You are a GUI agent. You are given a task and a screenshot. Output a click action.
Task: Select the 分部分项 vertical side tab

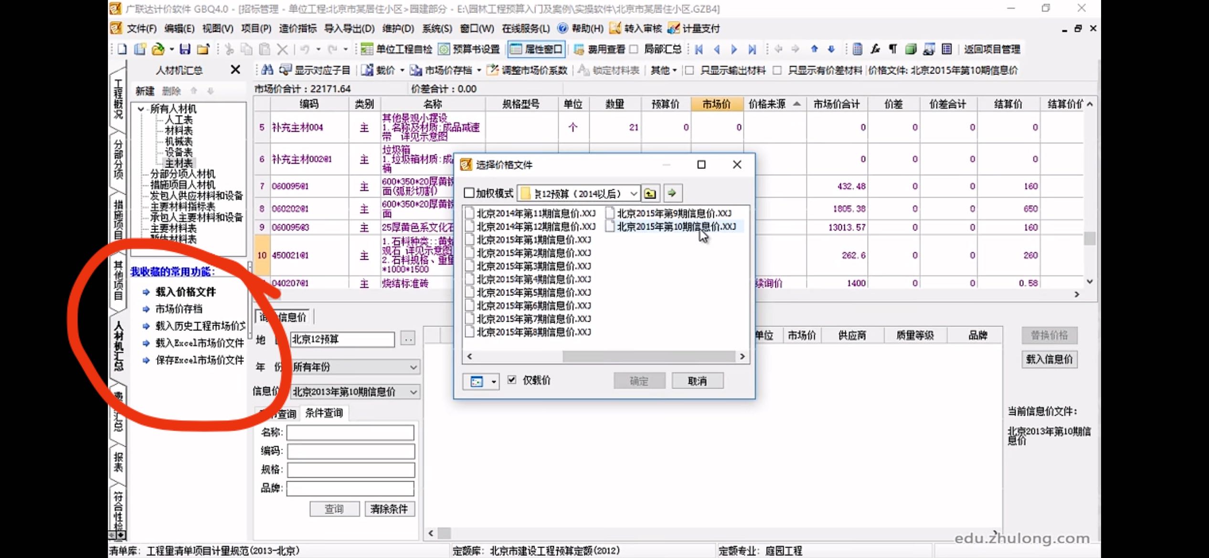click(118, 159)
